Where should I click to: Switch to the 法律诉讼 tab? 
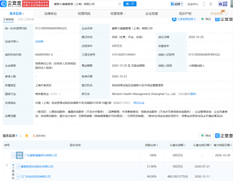[50, 14]
